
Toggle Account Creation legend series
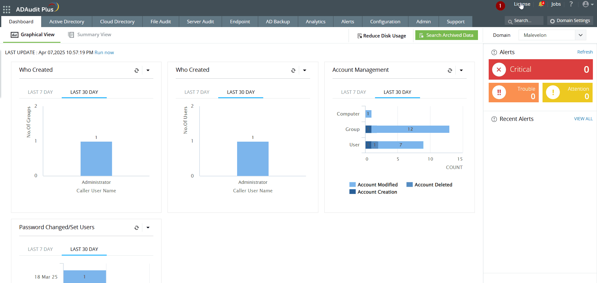click(373, 192)
